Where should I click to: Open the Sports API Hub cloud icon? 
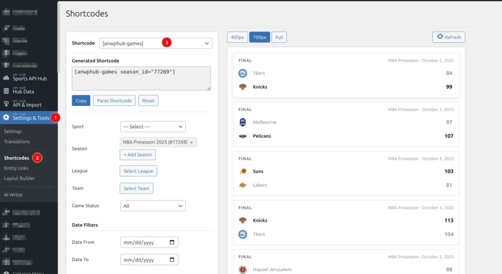tap(6, 78)
